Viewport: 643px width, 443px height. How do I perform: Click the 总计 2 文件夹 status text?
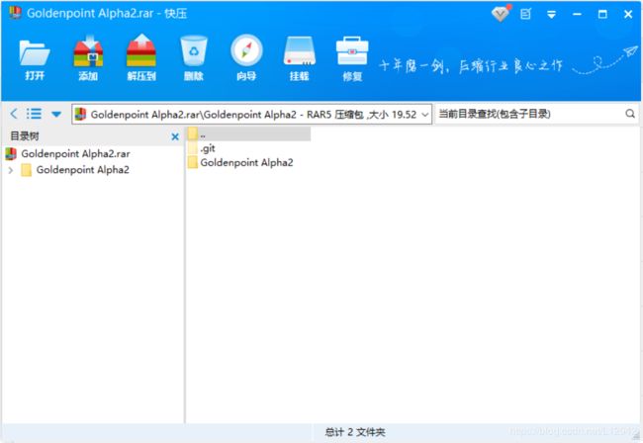(355, 432)
